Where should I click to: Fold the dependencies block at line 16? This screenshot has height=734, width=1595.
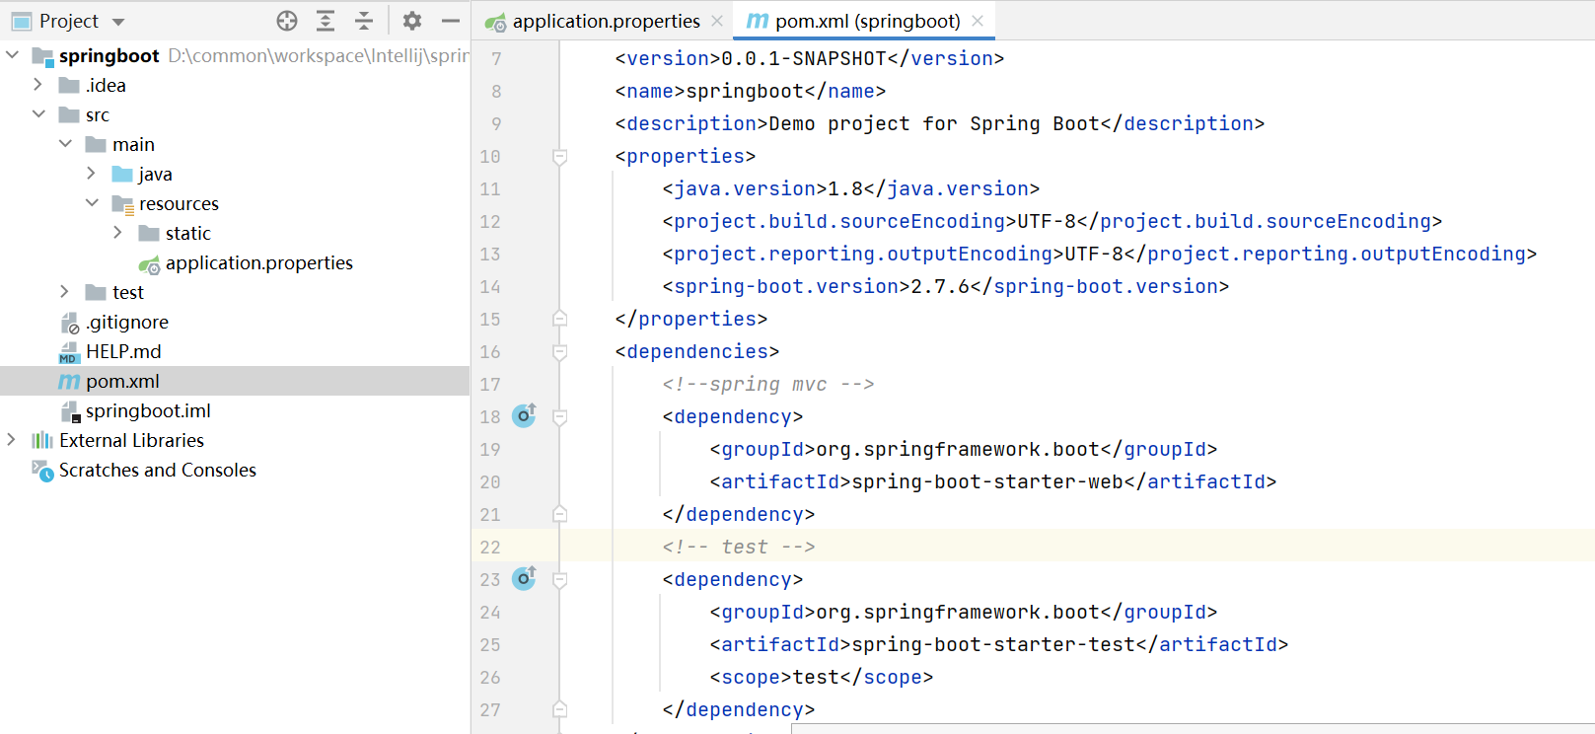[x=559, y=351]
